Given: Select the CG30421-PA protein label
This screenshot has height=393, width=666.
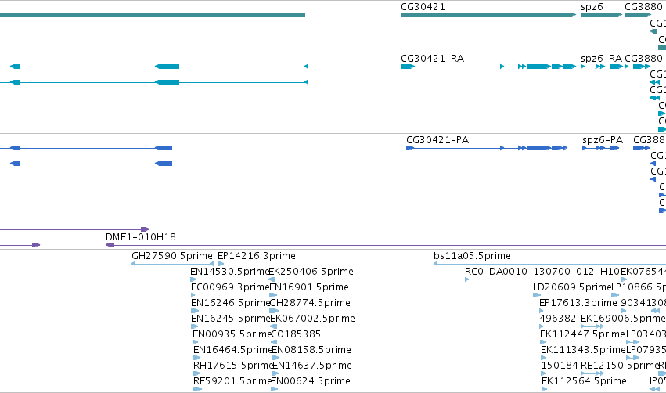Looking at the screenshot, I should 437,140.
